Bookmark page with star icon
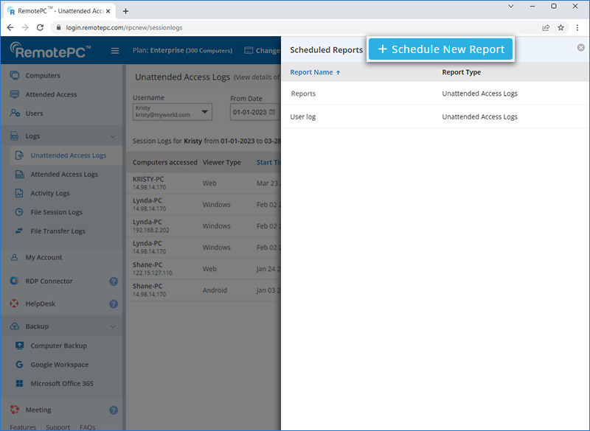Viewport: 590px width, 431px height. 560,27
